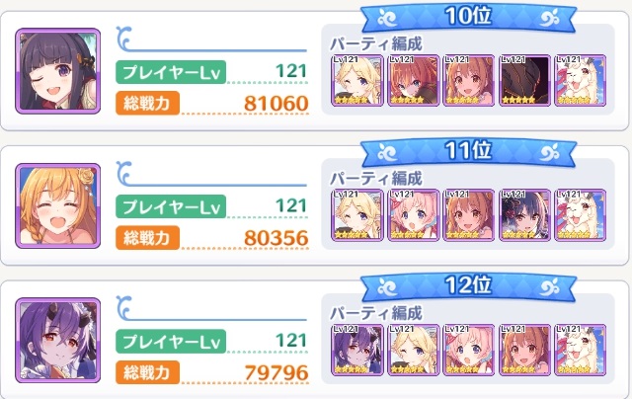Select the sheep unit in 12th party
Viewport: 632px width, 399px height.
click(581, 350)
